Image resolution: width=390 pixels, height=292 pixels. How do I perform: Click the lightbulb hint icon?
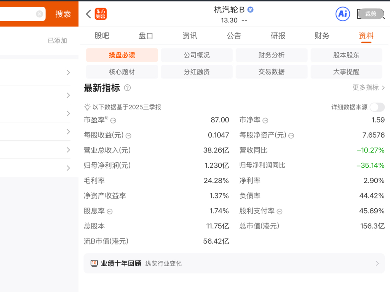87,107
